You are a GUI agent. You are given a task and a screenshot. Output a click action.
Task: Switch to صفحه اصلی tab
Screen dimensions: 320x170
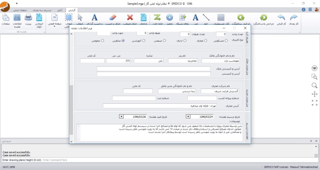click(20, 10)
